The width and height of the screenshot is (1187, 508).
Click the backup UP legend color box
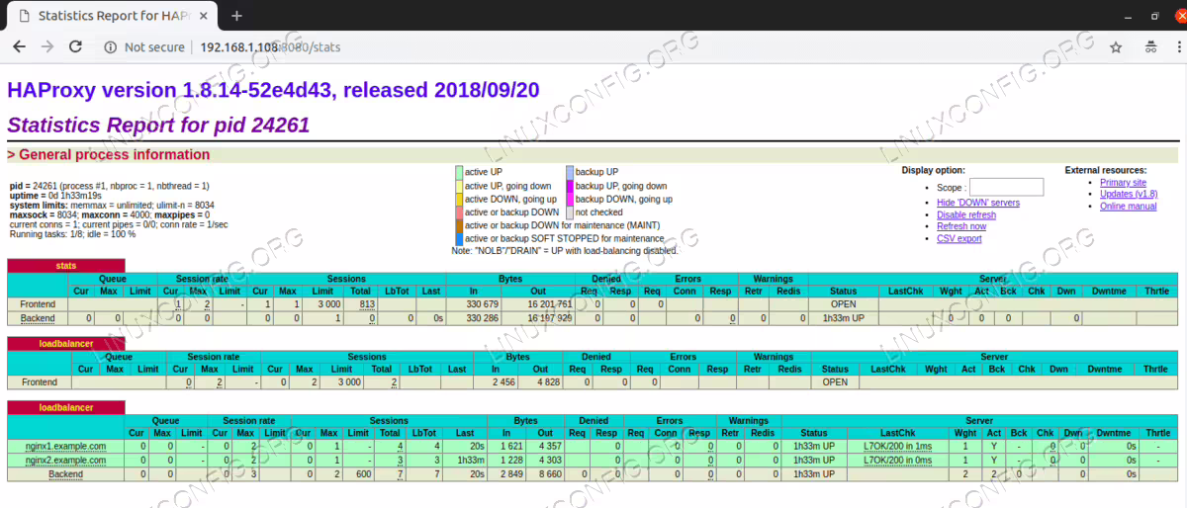[x=570, y=172]
